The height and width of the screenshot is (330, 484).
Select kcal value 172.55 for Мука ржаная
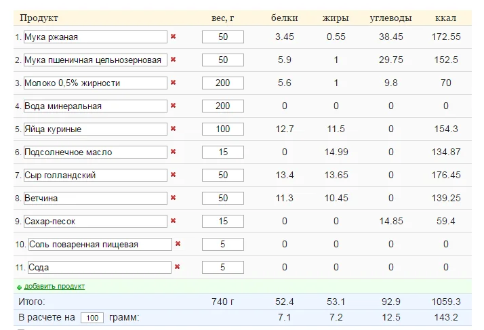(x=446, y=37)
